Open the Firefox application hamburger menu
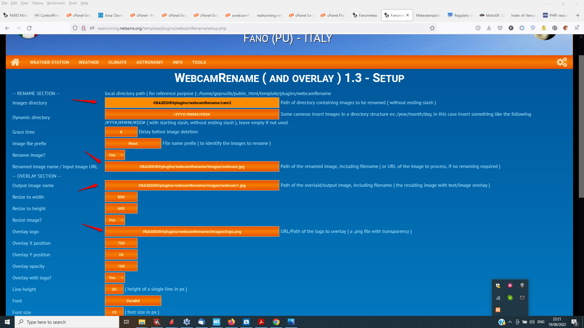This screenshot has width=584, height=328. click(577, 28)
